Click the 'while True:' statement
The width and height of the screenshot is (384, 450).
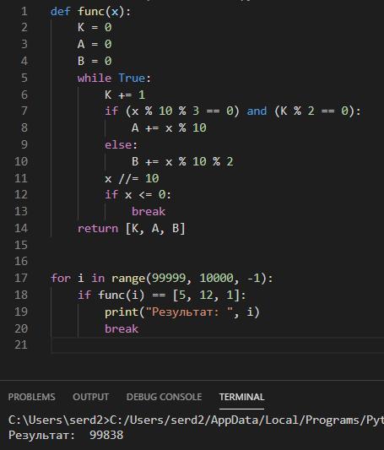(x=114, y=78)
